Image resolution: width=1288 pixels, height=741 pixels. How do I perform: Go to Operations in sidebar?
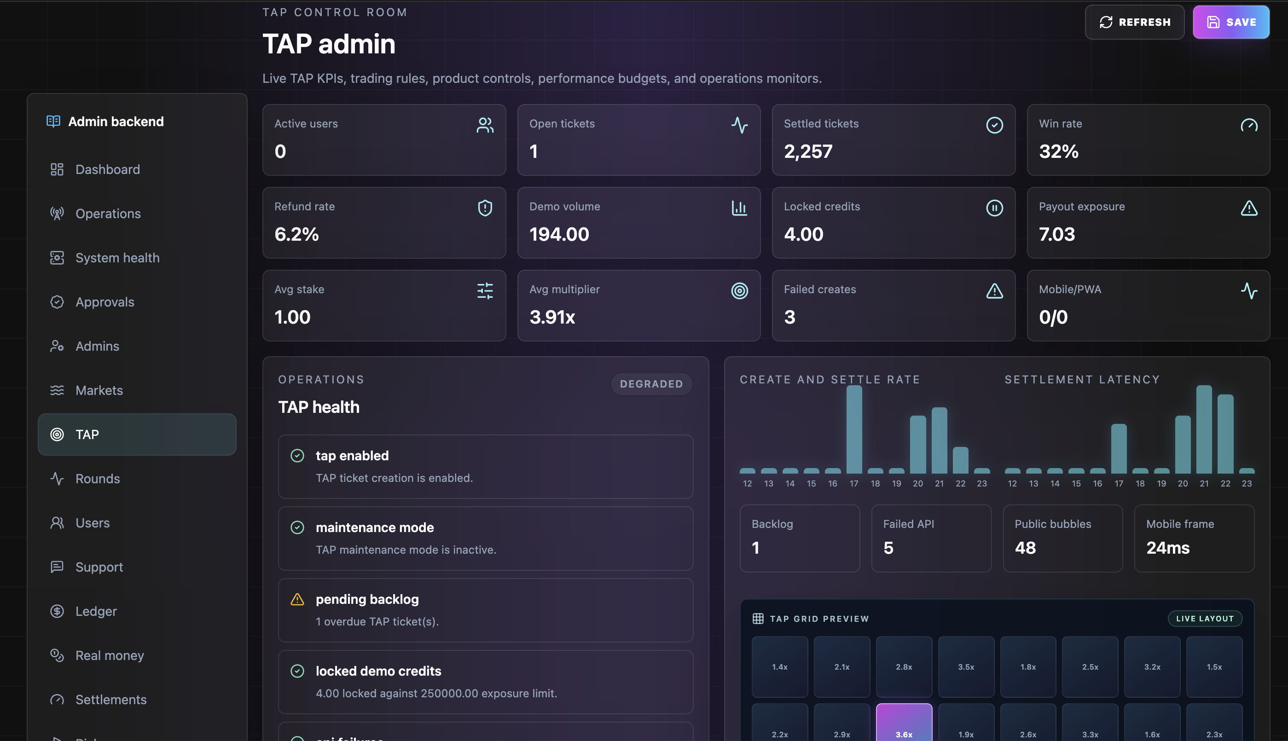point(137,214)
